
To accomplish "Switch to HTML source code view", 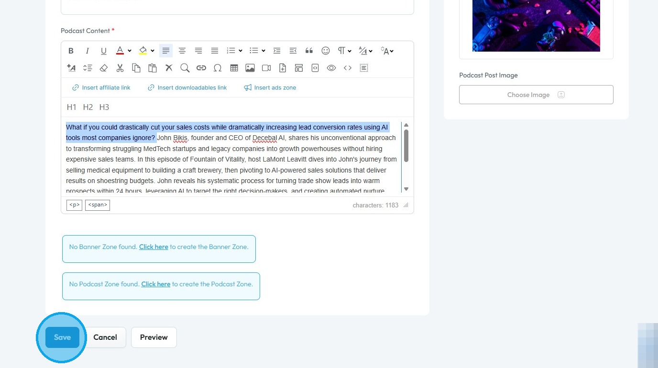I will pyautogui.click(x=348, y=68).
